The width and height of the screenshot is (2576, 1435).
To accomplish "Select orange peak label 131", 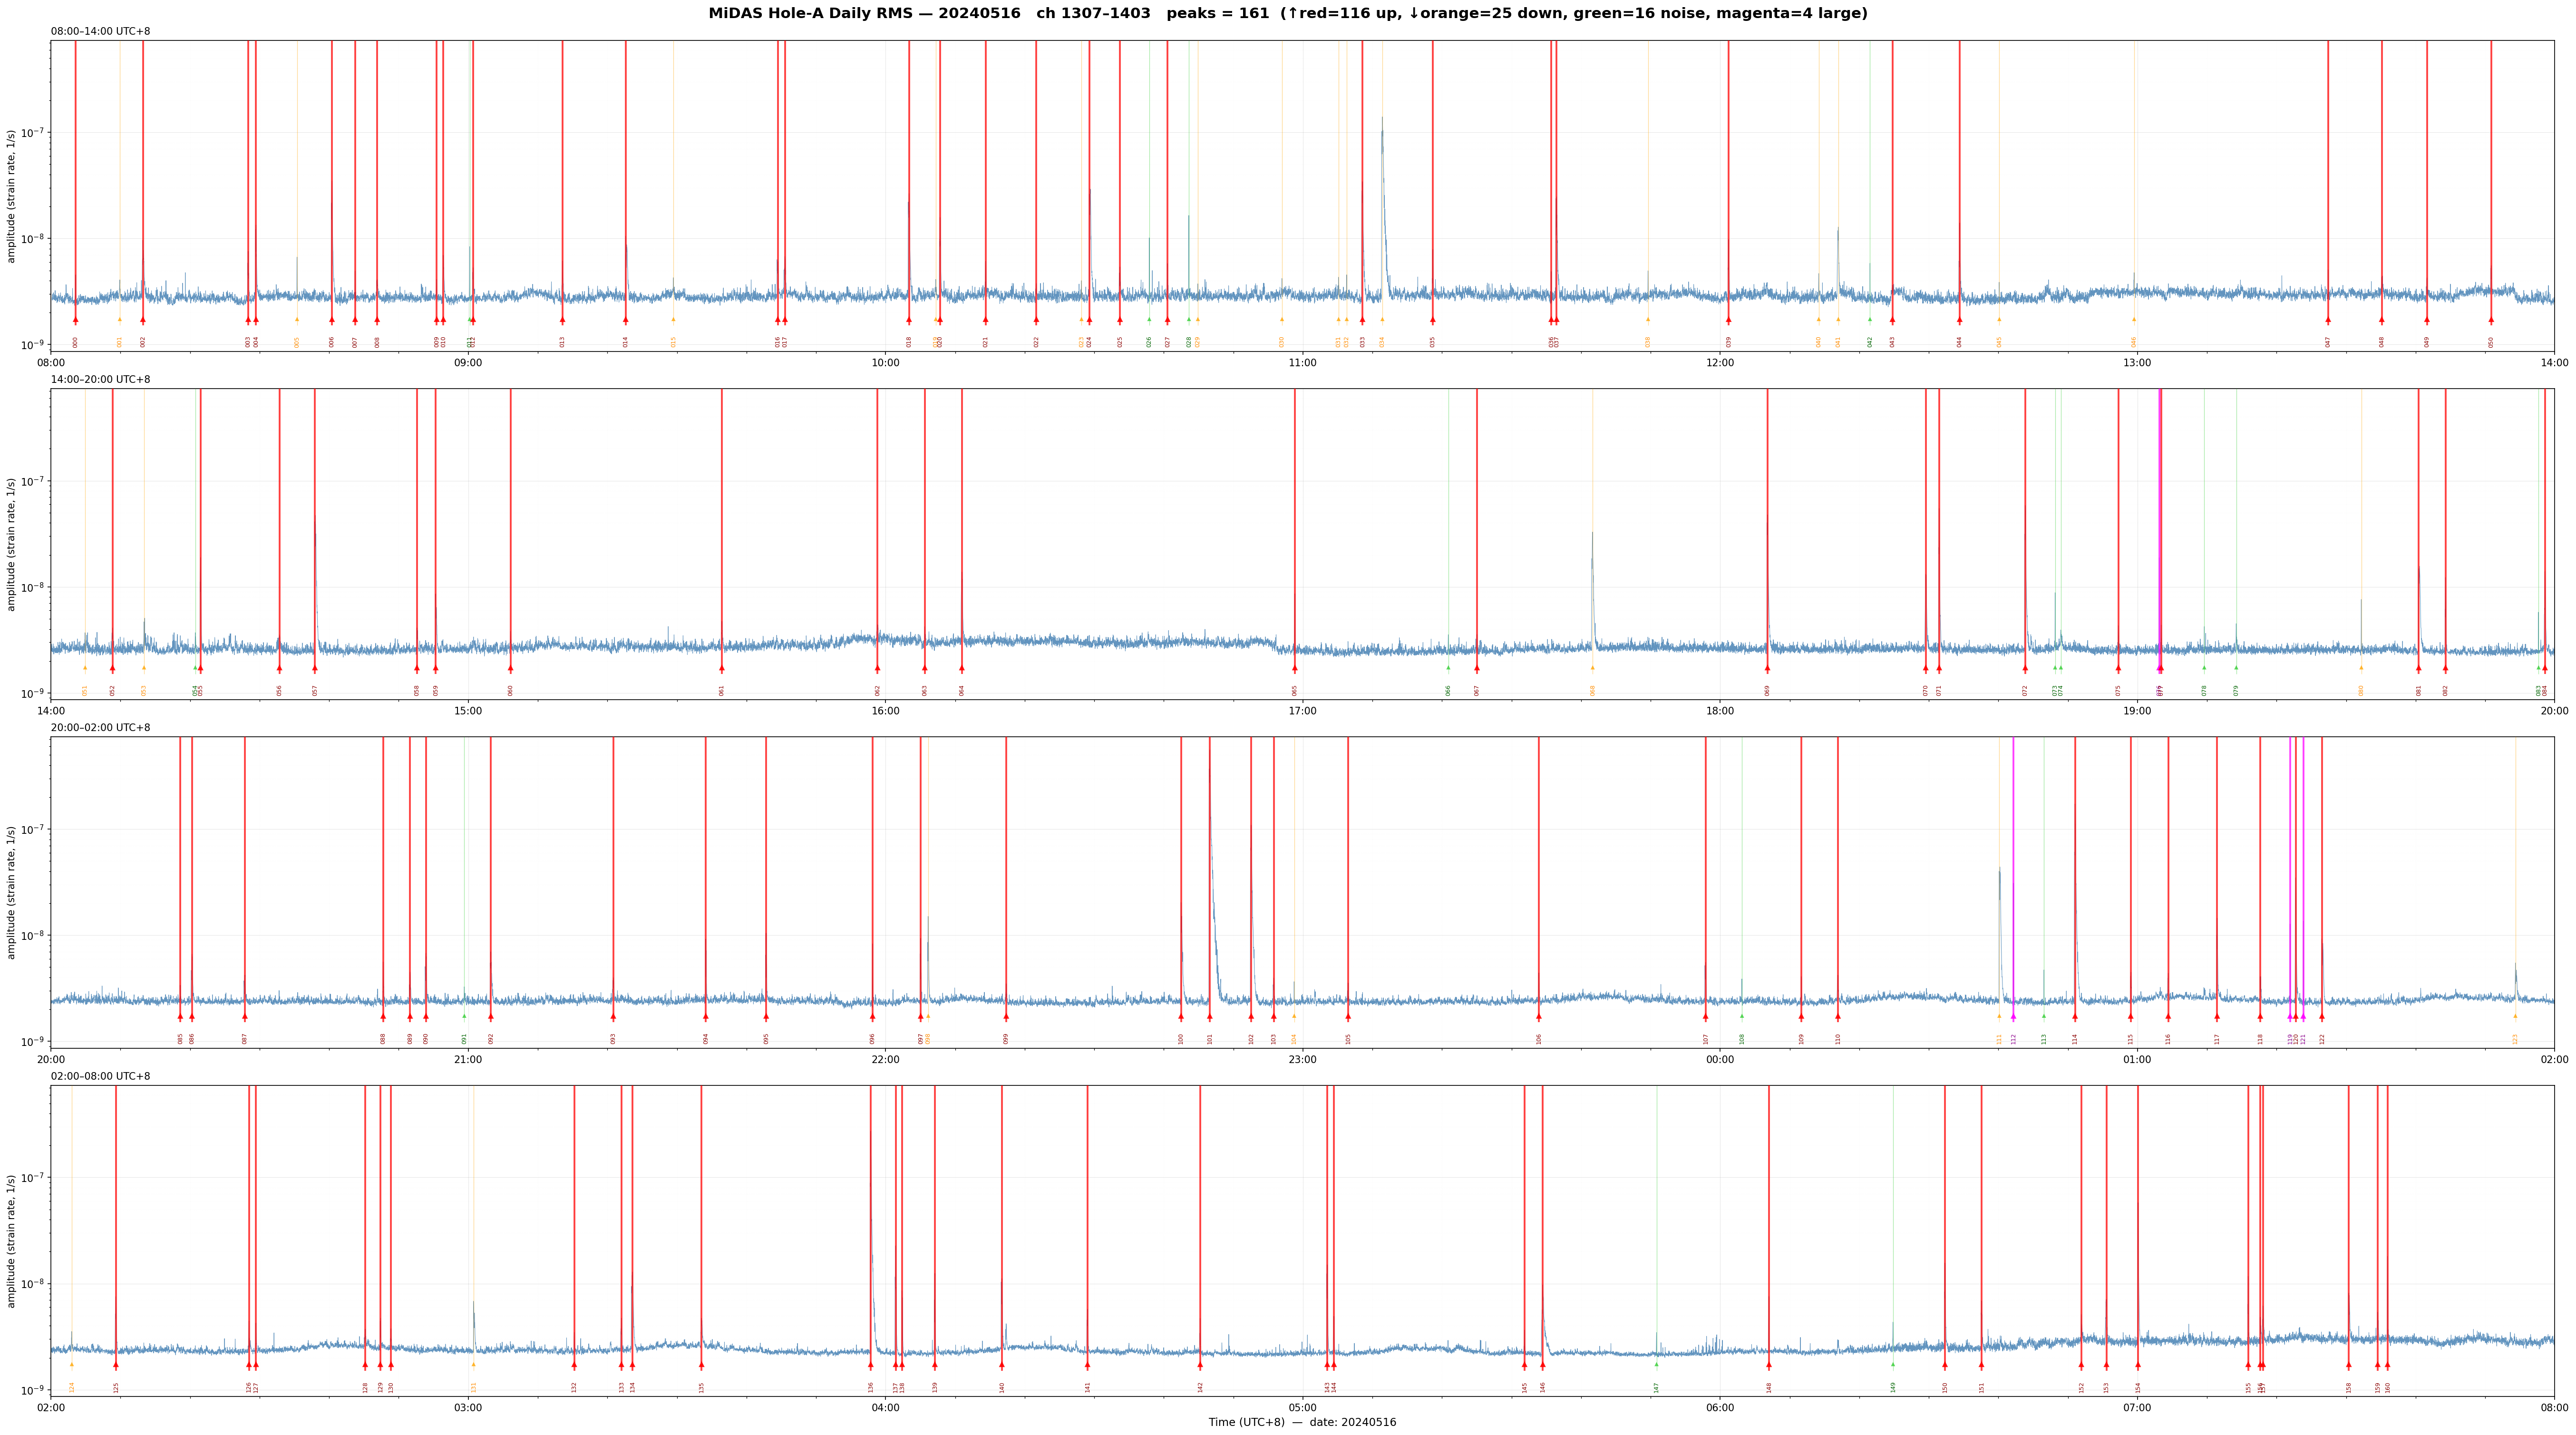I will click(474, 1387).
